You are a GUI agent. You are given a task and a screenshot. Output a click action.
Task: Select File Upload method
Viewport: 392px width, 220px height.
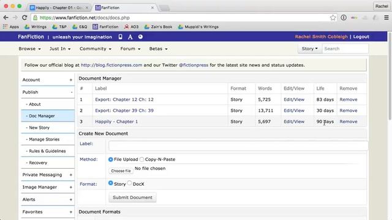(x=110, y=159)
